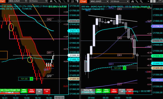Click 21506,50 white price marker on Renko chart

coord(74,55)
